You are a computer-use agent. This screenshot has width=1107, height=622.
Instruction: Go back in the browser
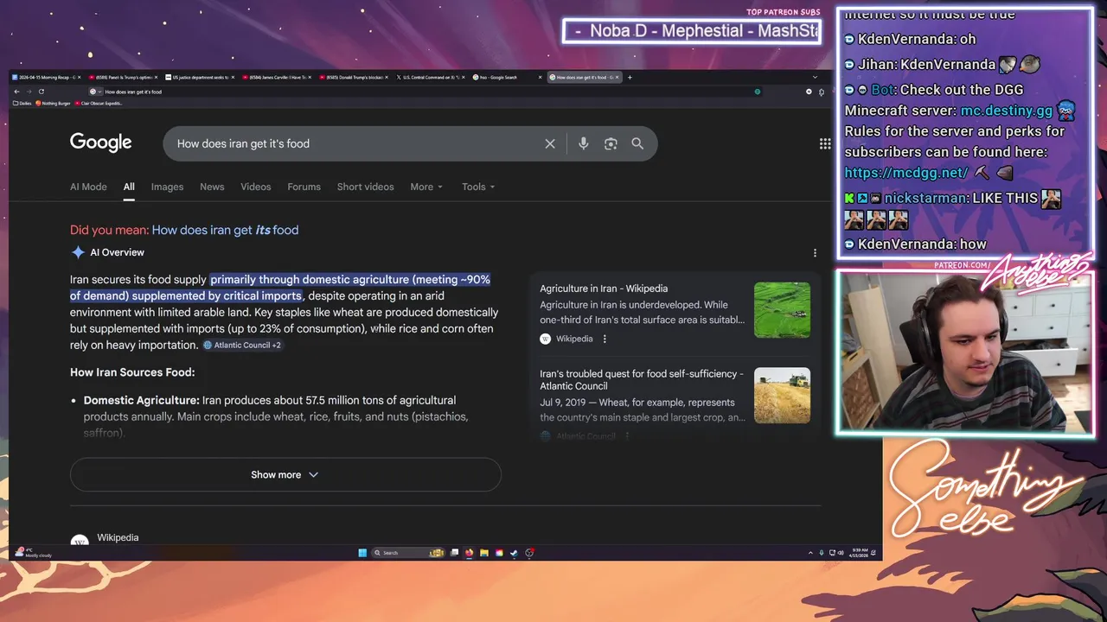tap(16, 92)
